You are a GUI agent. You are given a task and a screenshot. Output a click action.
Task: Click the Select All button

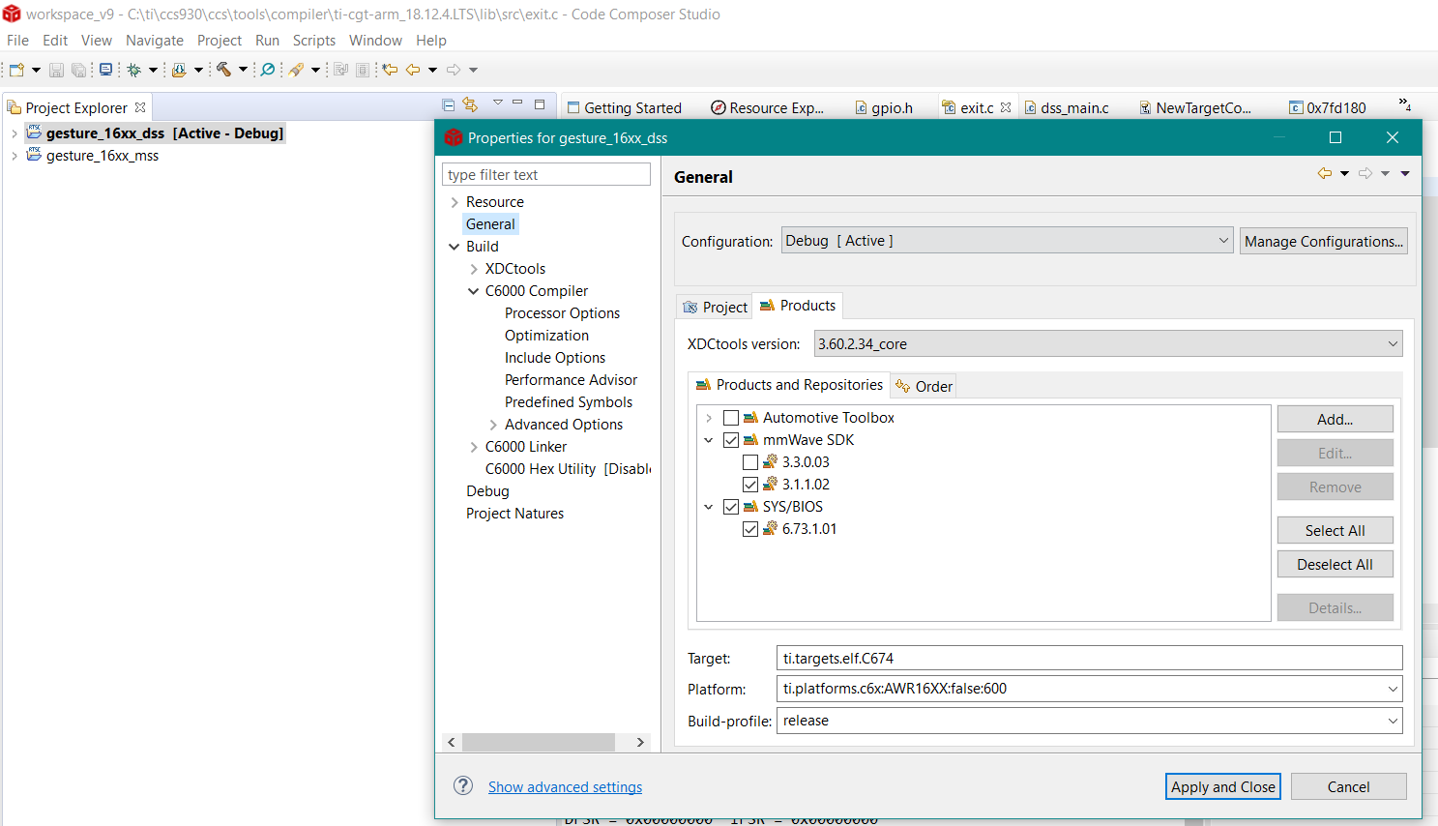1335,530
